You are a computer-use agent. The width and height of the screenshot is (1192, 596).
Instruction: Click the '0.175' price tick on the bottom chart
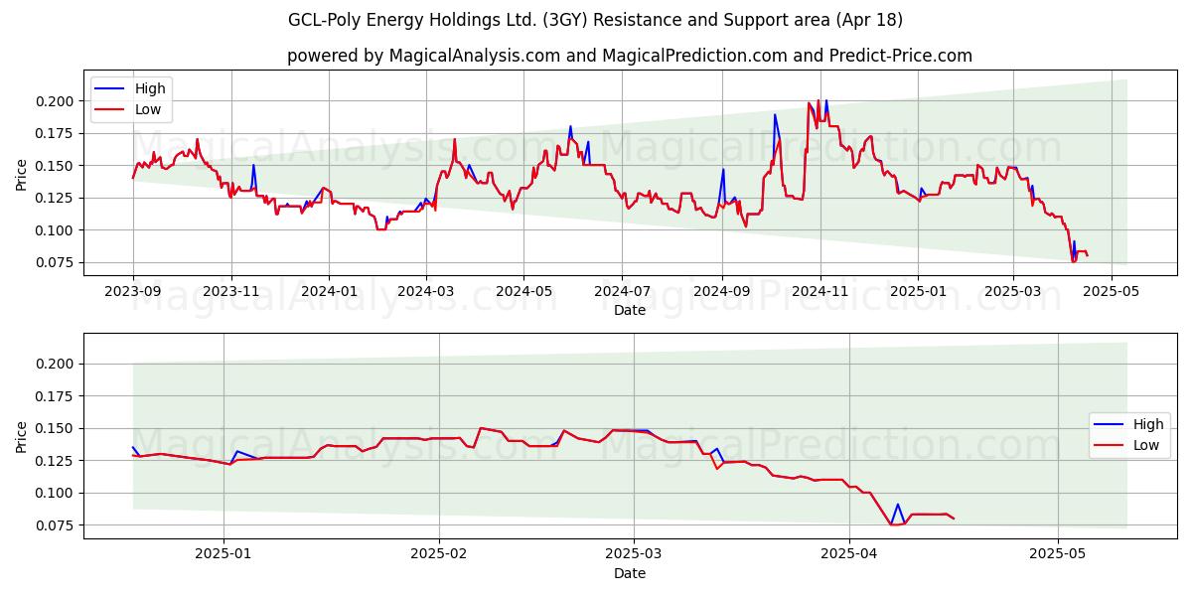pyautogui.click(x=56, y=396)
